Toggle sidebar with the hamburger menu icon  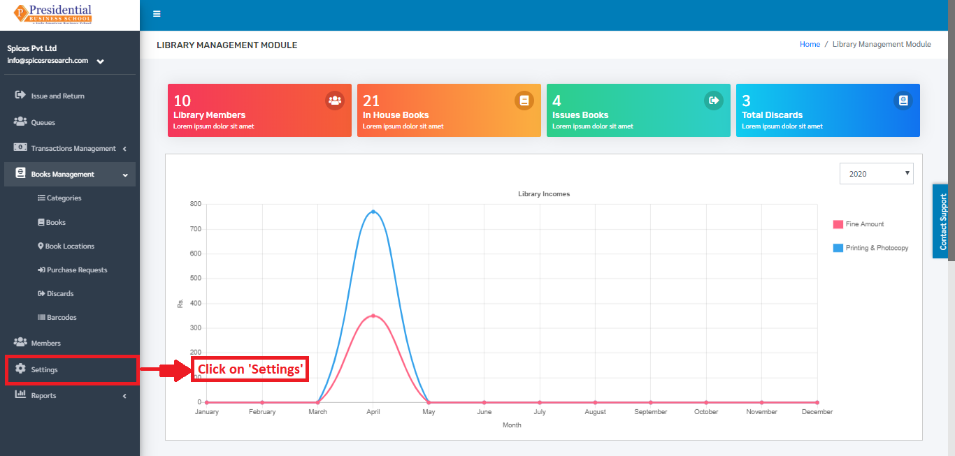coord(157,14)
